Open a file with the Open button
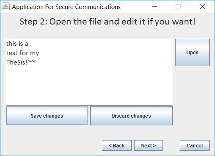This screenshot has height=156, width=215. [192, 53]
